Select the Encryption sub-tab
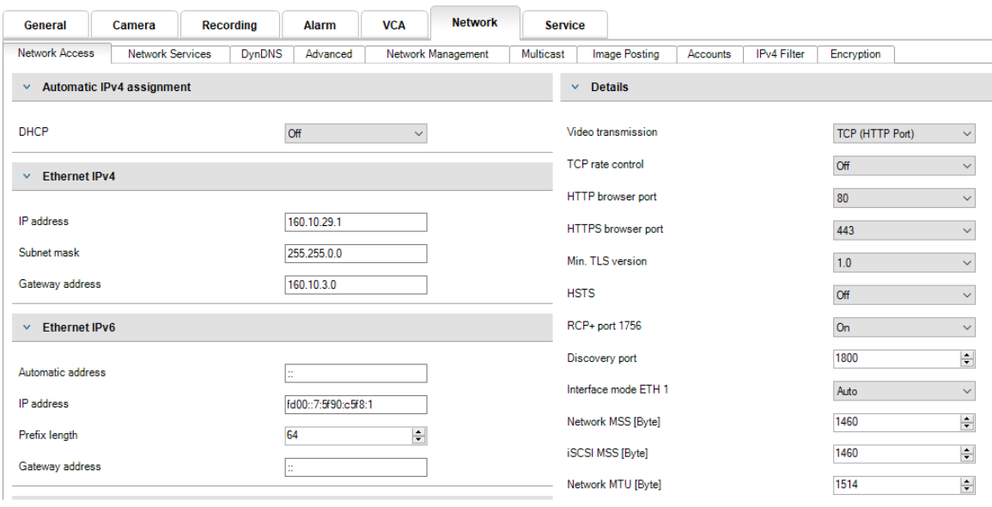992x507 pixels. coord(855,54)
